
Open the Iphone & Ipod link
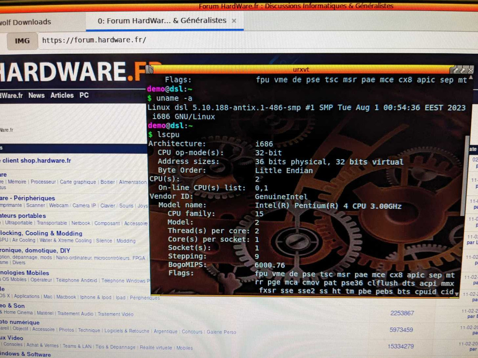click(96, 297)
